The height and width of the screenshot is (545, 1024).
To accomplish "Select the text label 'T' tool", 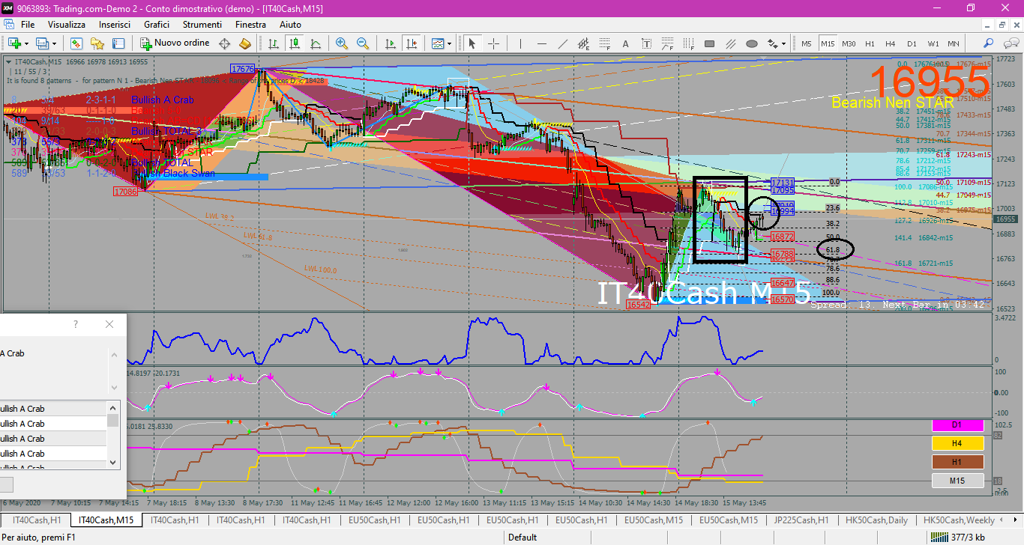I will point(646,43).
